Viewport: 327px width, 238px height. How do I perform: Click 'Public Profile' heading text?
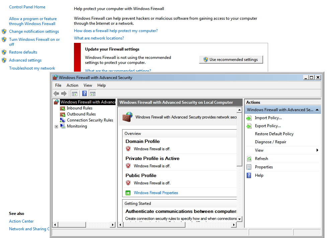click(x=141, y=176)
